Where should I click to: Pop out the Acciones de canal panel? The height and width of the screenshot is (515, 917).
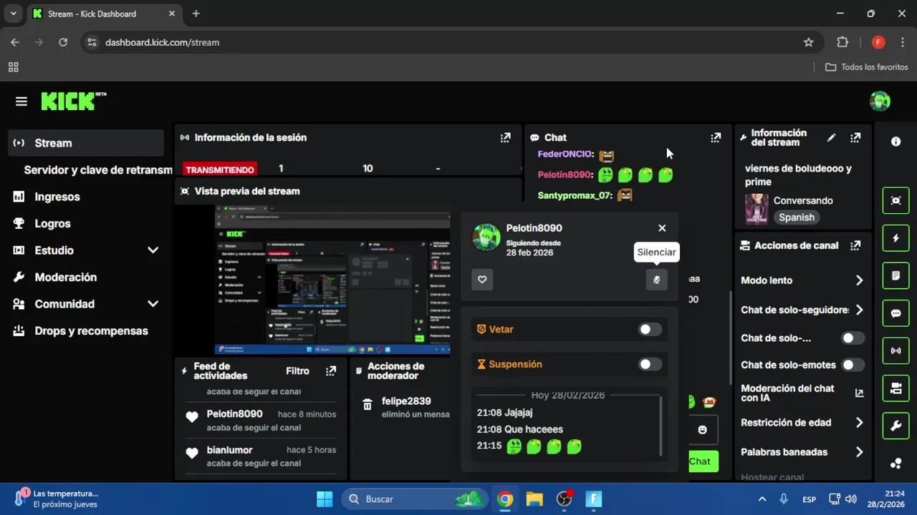[855, 245]
